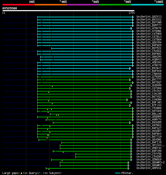This screenshot has width=166, height=175.
Task: Select the UniRef100_B9SKB5 label
Action: (149, 123)
